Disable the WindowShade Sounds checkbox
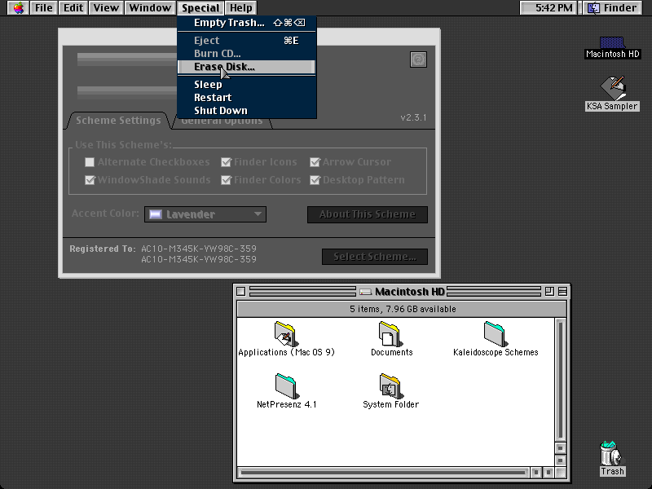The image size is (652, 489). [x=90, y=180]
